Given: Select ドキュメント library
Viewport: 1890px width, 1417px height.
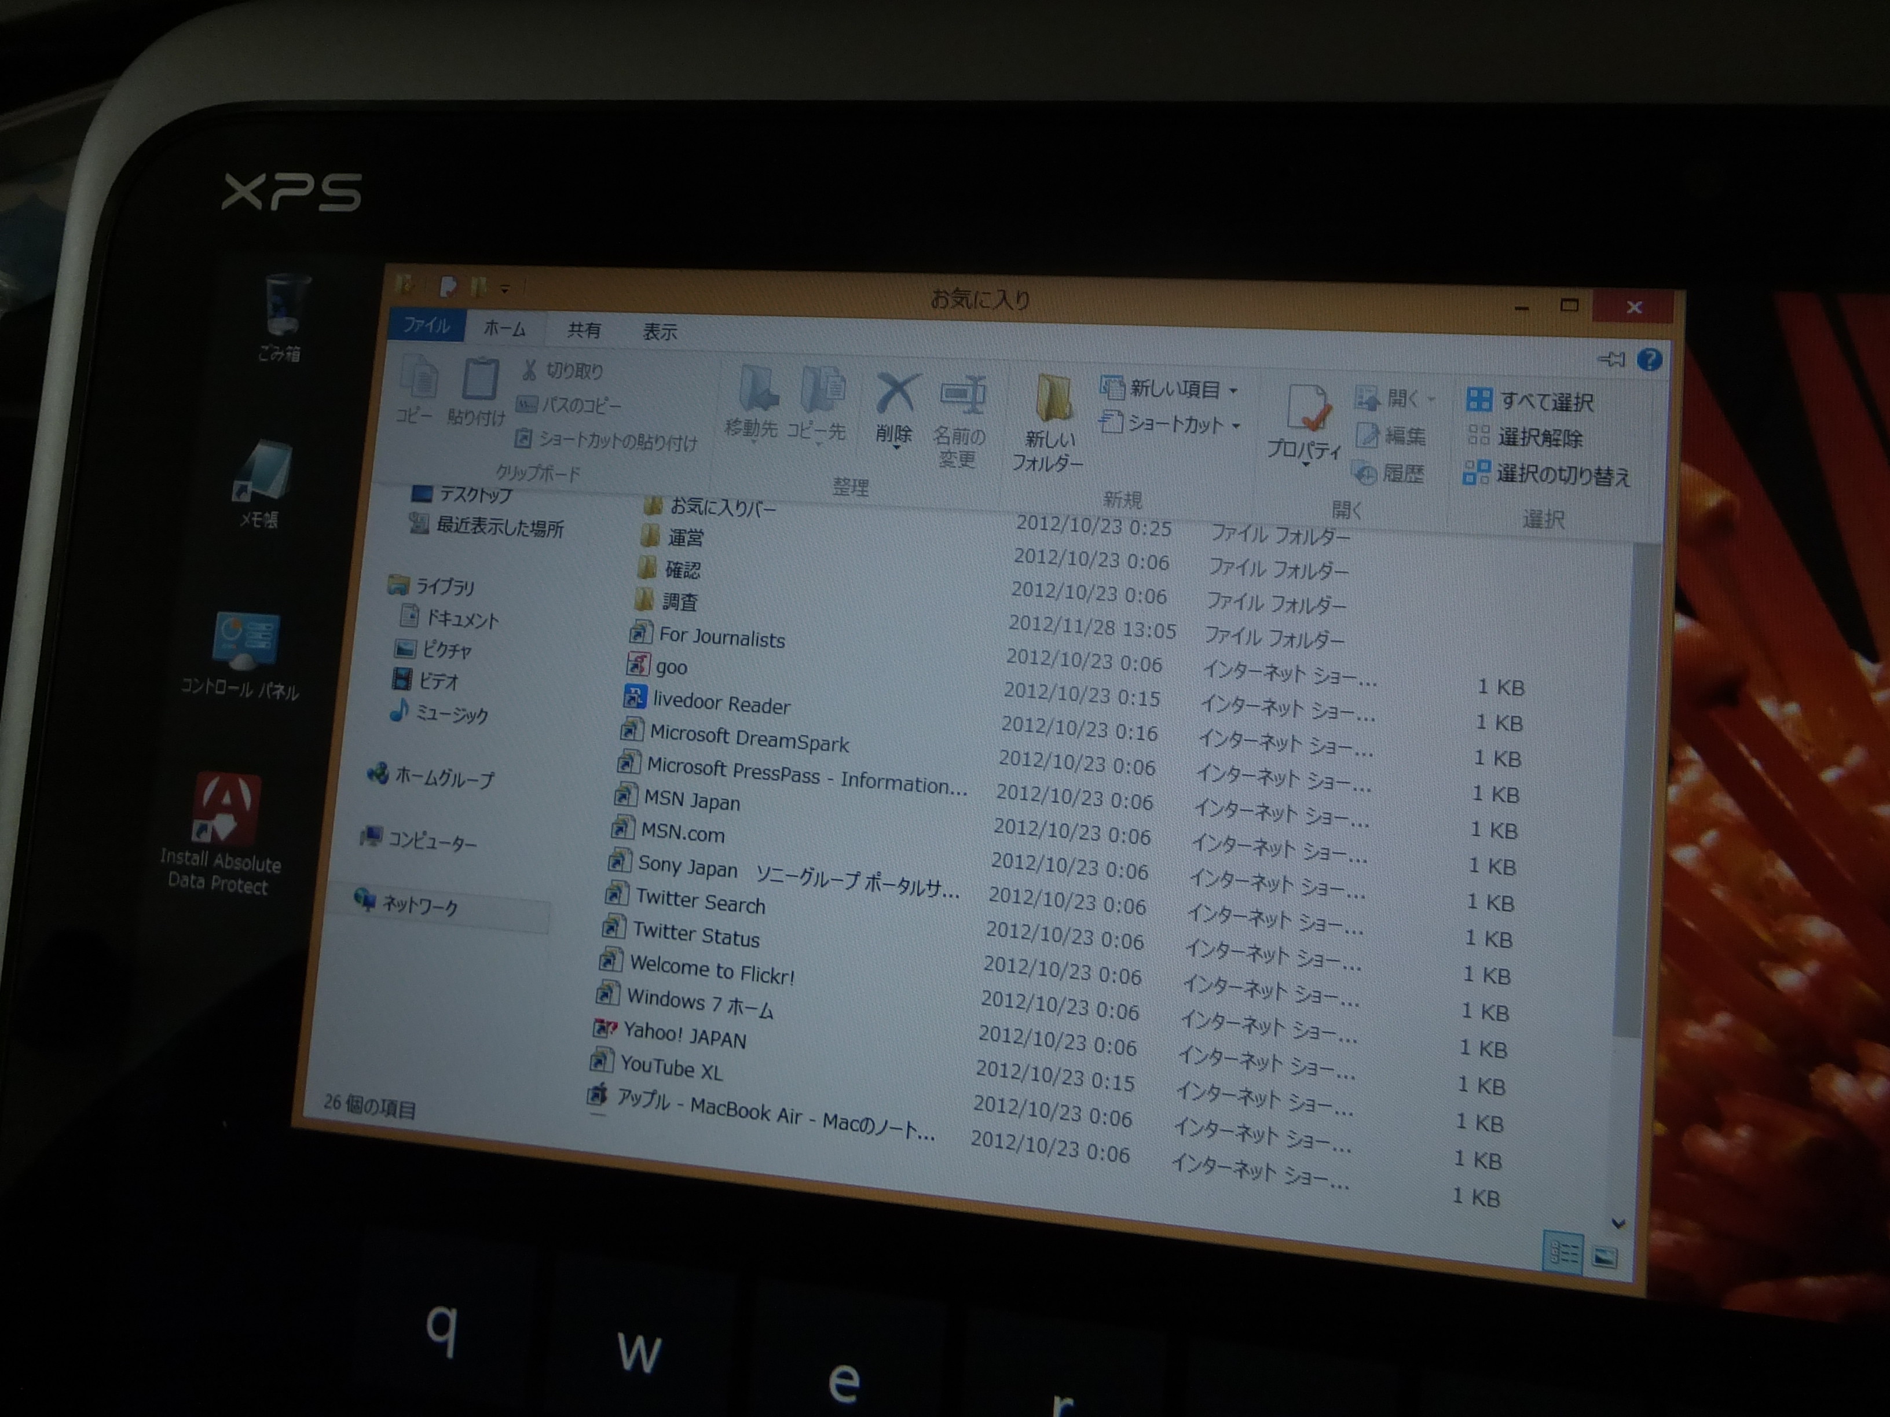Looking at the screenshot, I should [450, 618].
